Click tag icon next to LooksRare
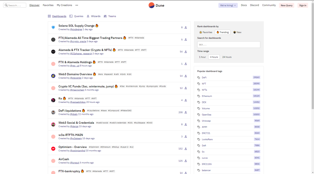Screen dimensions: 314x174 coord(199,139)
